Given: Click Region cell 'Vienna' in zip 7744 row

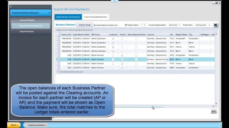Looking at the screenshot, I should click(181, 64).
